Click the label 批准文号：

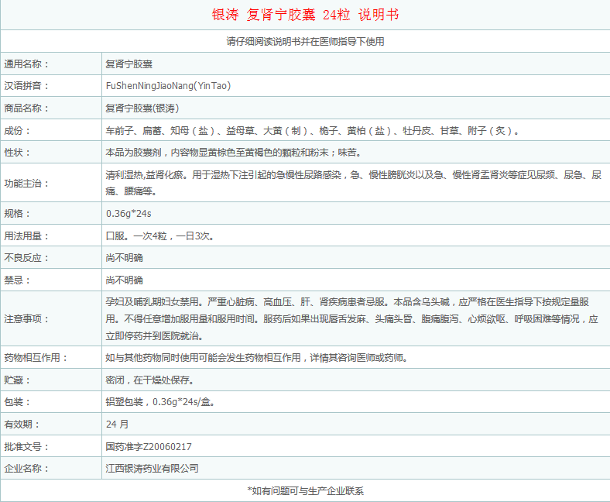coord(26,446)
